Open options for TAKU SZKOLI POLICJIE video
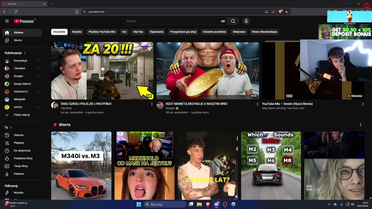The height and width of the screenshot is (209, 372). pyautogui.click(x=152, y=104)
